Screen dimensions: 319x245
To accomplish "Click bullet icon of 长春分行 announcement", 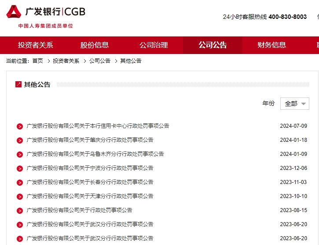I will coord(20,183).
